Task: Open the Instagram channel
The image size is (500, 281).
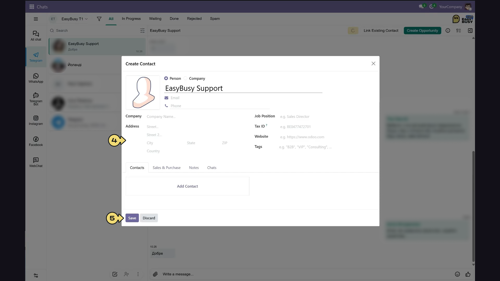Action: pos(36,120)
